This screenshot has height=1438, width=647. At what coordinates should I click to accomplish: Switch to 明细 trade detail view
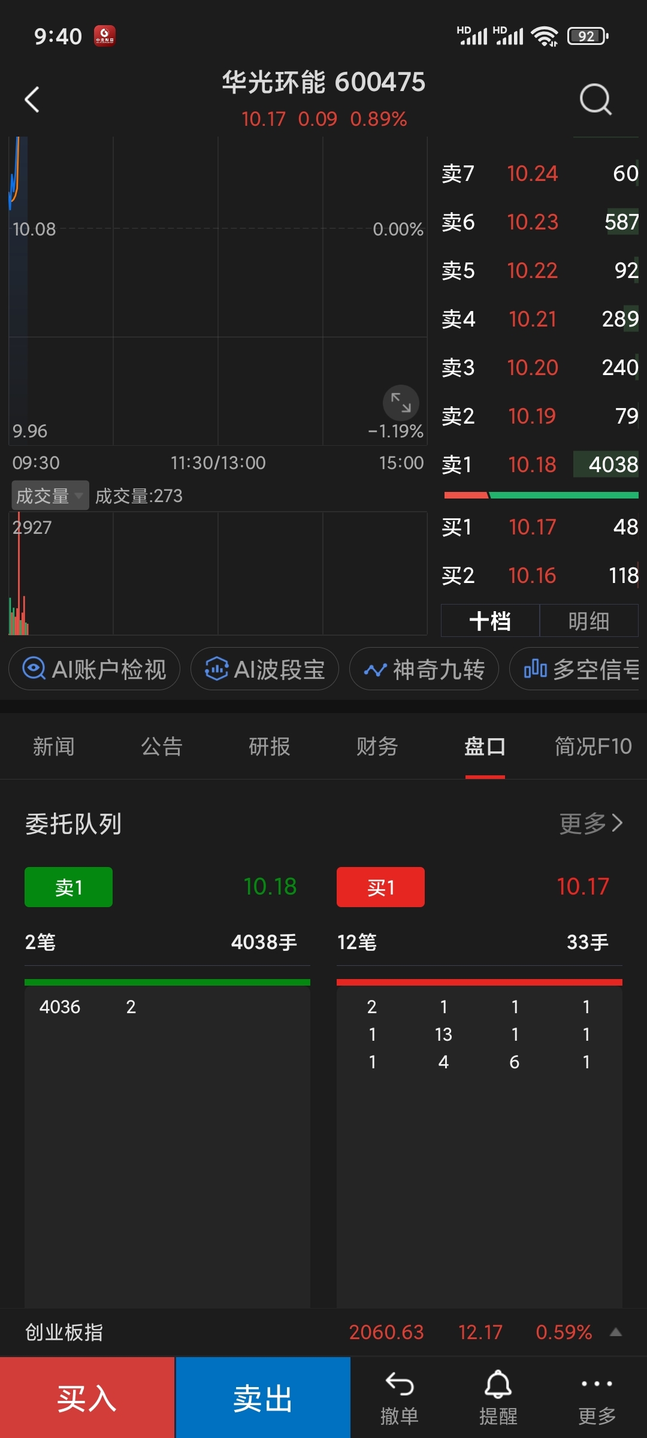click(589, 621)
